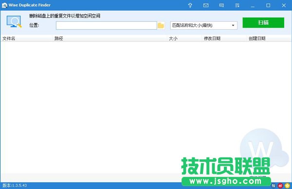Open the 匹配名称和大小(最快) match mode dropdown
The width and height of the screenshot is (292, 189).
pyautogui.click(x=204, y=25)
